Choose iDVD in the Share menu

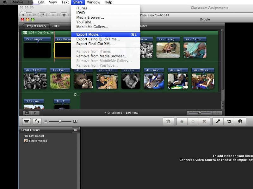[106, 13]
